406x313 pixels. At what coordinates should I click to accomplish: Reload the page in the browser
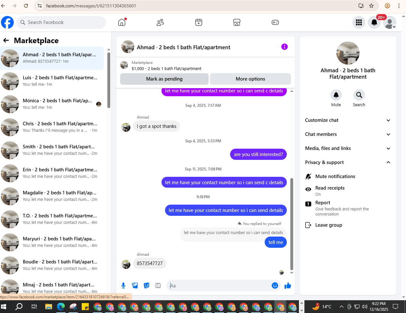coord(26,6)
